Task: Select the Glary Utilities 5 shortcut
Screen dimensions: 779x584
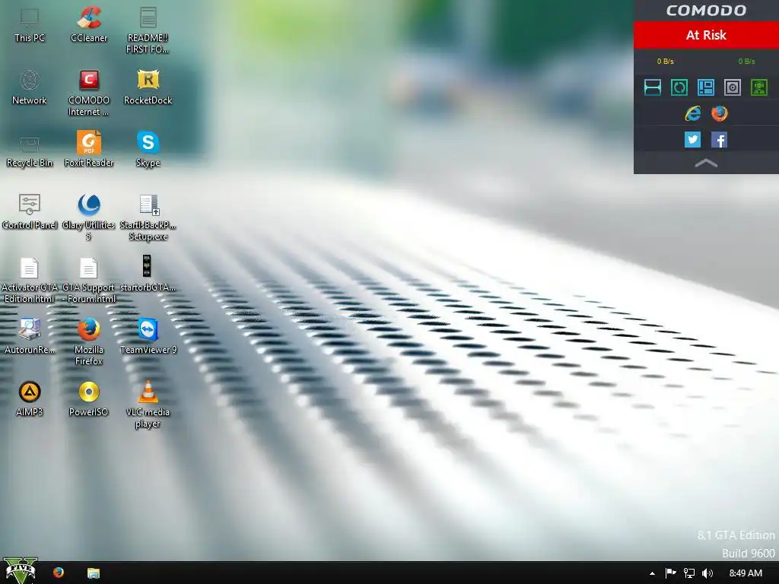Action: click(x=89, y=217)
